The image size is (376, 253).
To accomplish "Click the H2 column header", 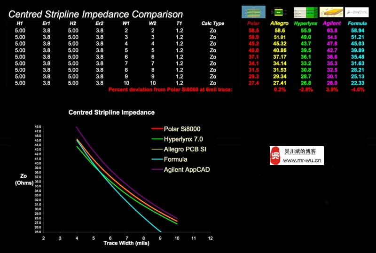I will (x=73, y=24).
